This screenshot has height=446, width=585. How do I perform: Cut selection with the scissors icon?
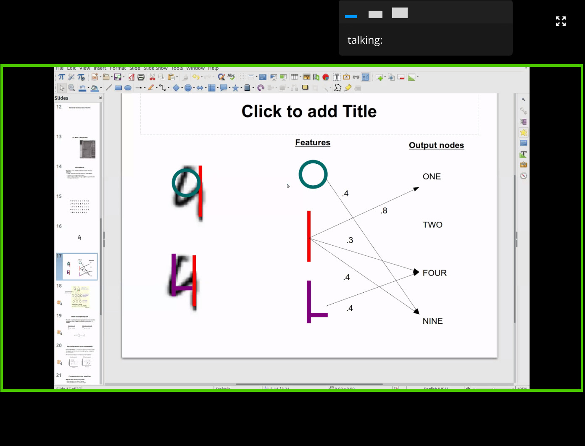click(x=152, y=77)
